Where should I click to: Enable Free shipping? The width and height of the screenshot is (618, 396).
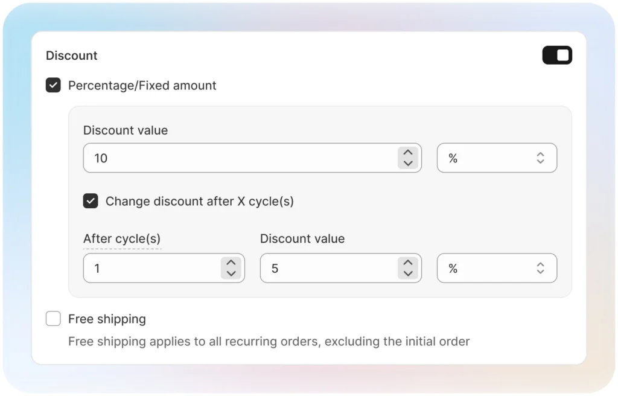click(x=53, y=318)
